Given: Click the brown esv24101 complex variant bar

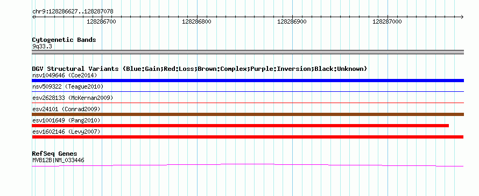Looking at the screenshot, I should click(248, 114).
